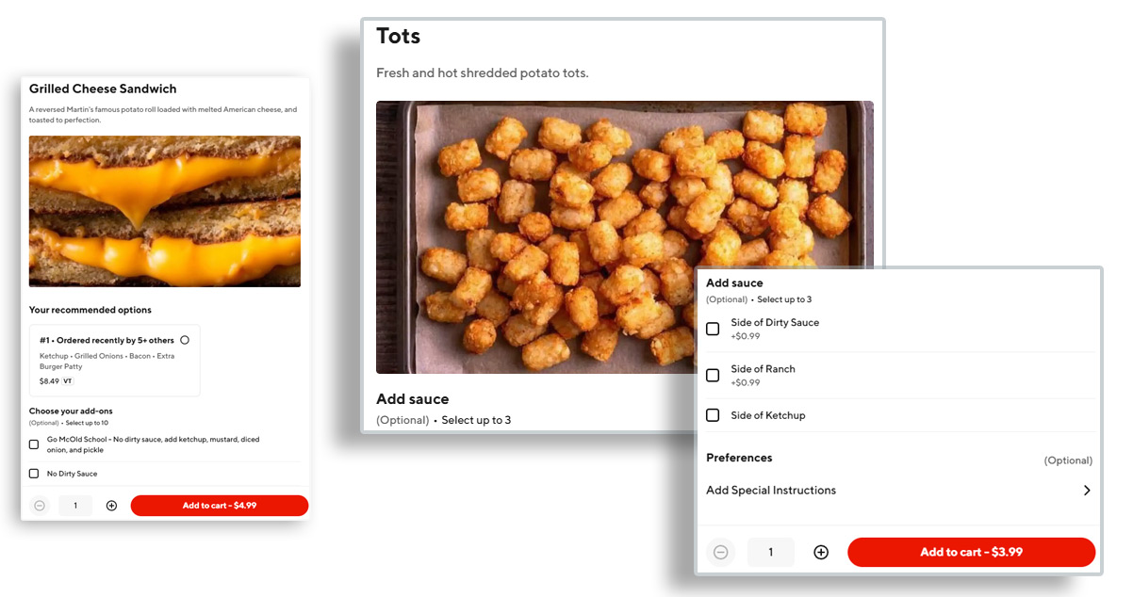
Task: Check the Side of Dirty Sauce box
Action: (x=713, y=329)
